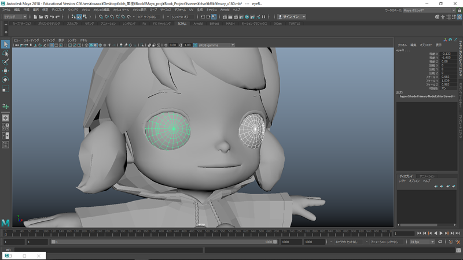
Task: Toggle smooth shade all cube in viewport
Action: click(x=91, y=45)
